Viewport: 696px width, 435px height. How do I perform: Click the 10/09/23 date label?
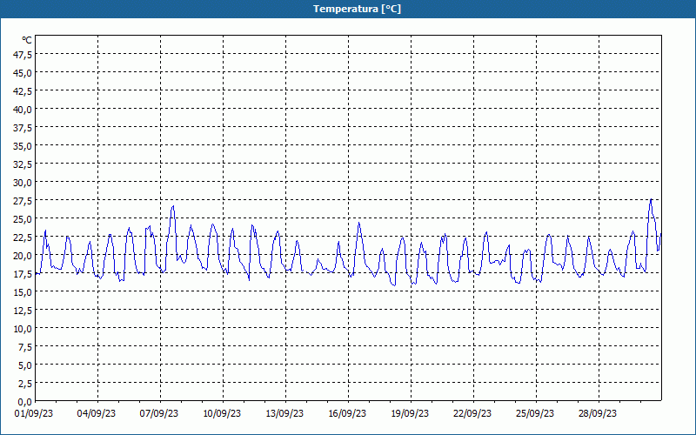click(222, 413)
